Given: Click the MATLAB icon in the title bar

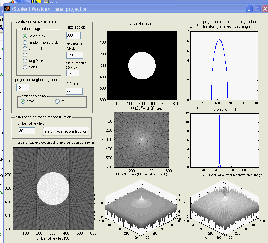Looking at the screenshot, I should (6, 9).
